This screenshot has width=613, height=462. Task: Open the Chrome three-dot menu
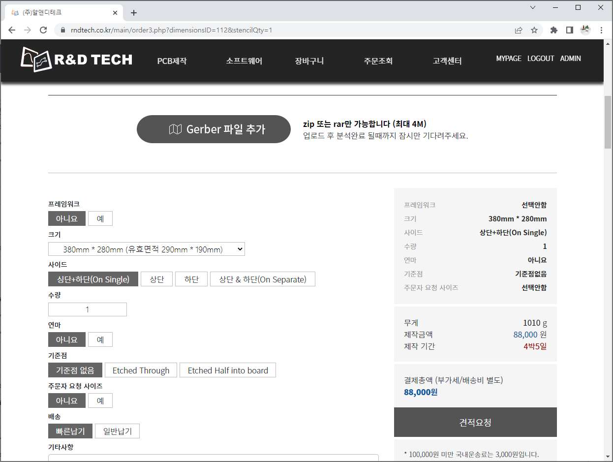point(601,30)
